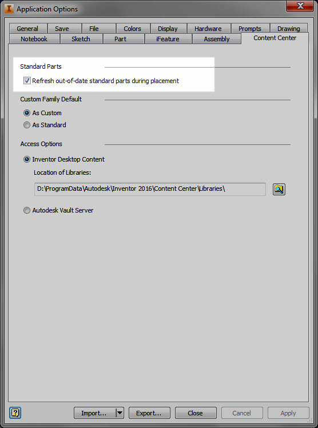Click the Location of Libraries path field
This screenshot has height=428, width=318.
point(150,189)
